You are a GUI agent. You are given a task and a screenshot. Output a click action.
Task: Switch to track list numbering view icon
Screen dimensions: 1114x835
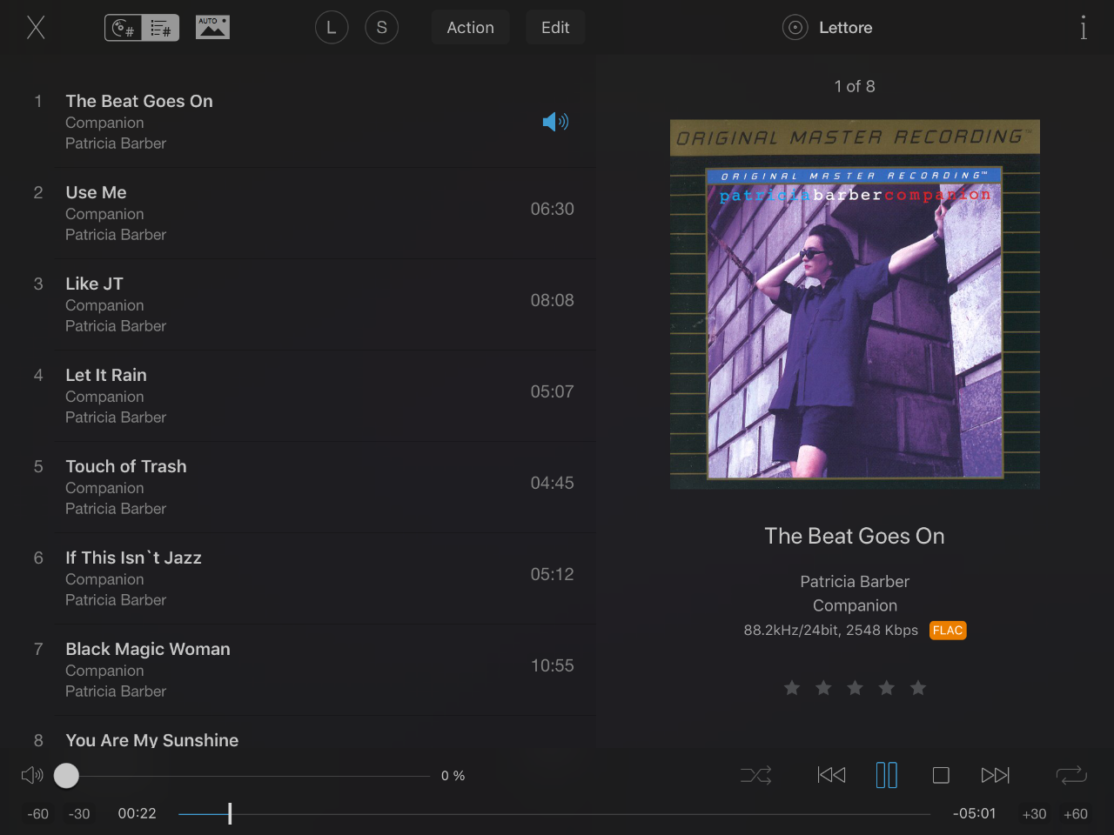161,28
